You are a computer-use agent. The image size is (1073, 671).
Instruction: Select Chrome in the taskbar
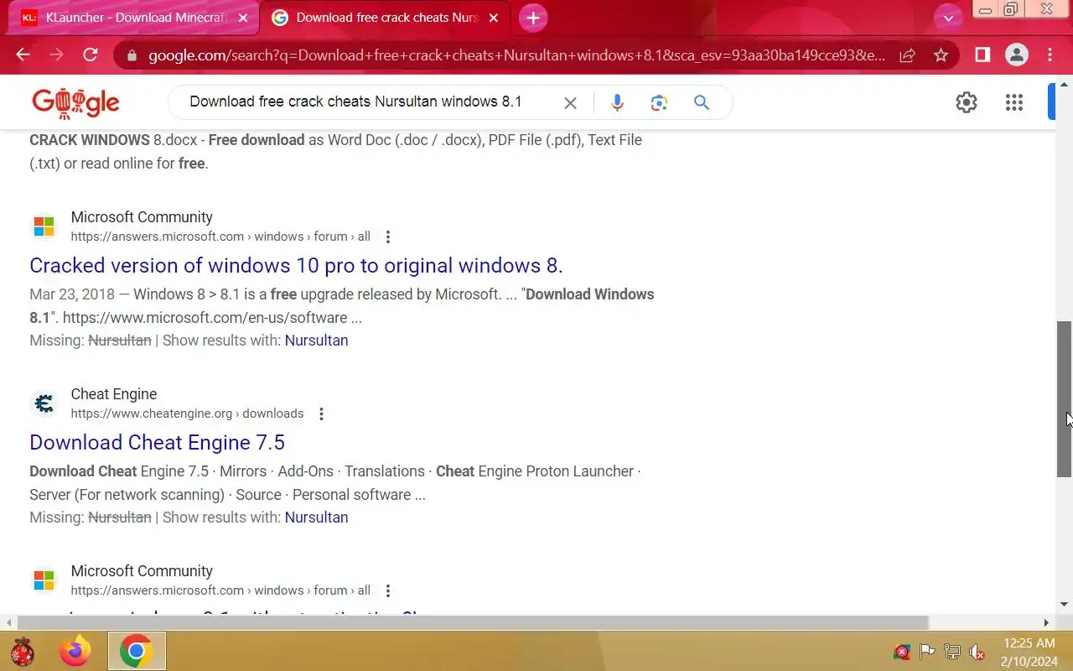pos(137,651)
